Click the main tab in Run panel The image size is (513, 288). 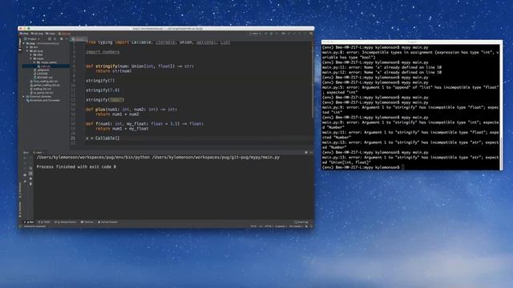coord(38,153)
